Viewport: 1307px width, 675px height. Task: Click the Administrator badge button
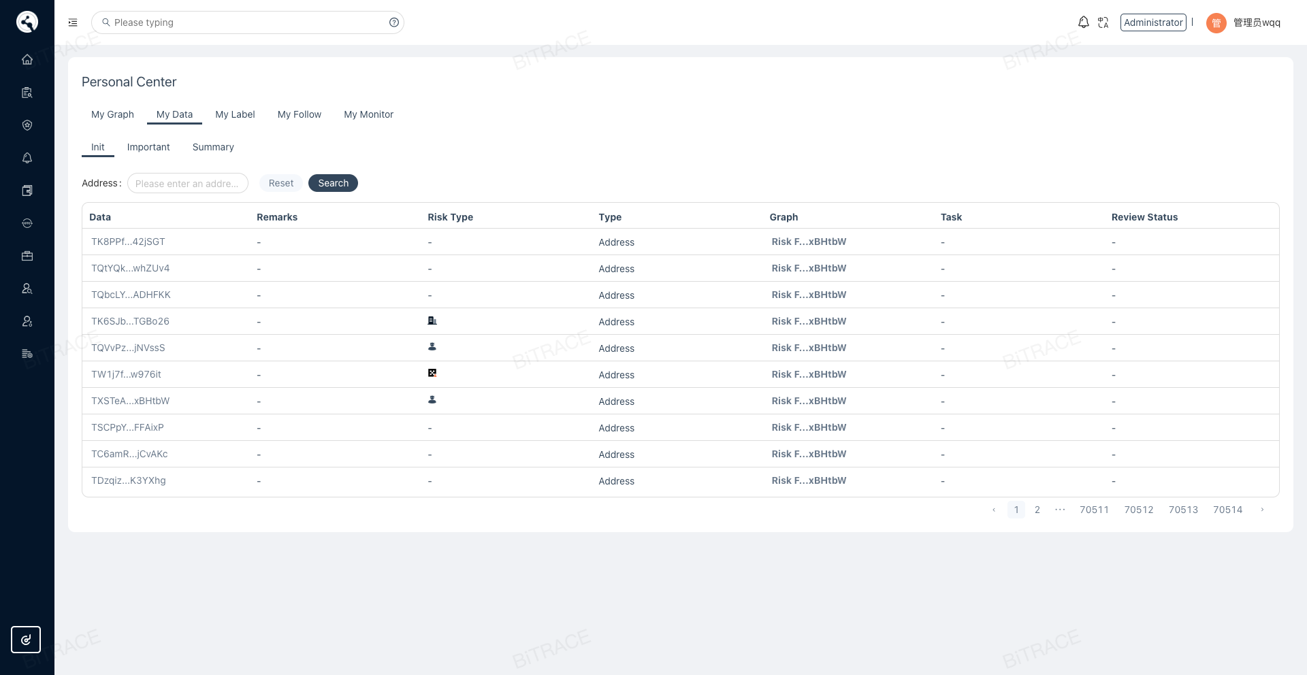pyautogui.click(x=1153, y=22)
